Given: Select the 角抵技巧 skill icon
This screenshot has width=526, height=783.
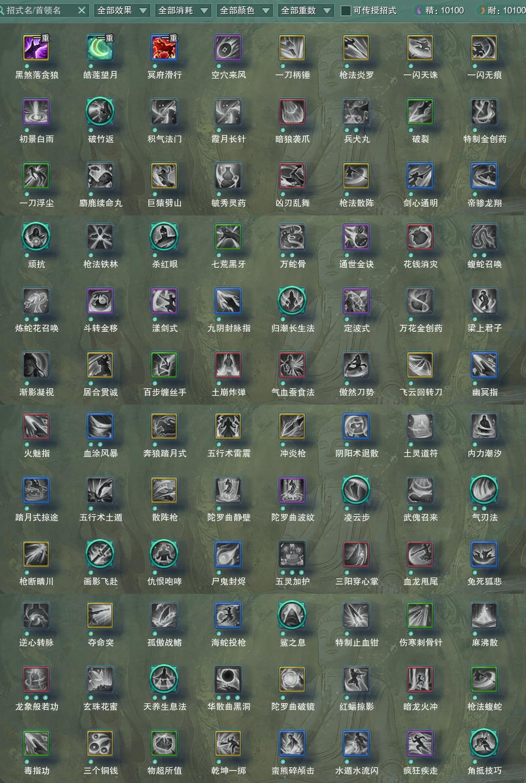Looking at the screenshot, I should tap(484, 743).
